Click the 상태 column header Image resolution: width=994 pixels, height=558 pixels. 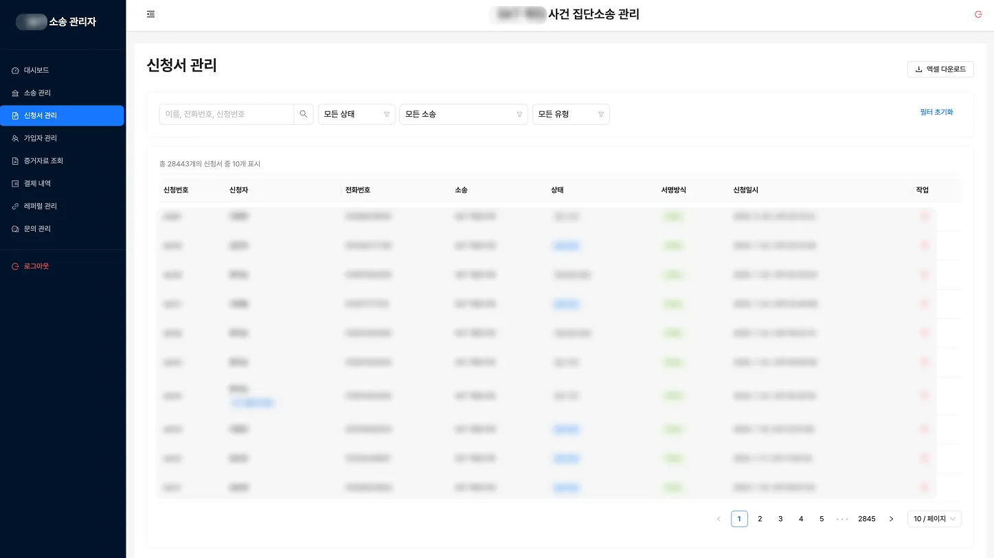coord(557,190)
